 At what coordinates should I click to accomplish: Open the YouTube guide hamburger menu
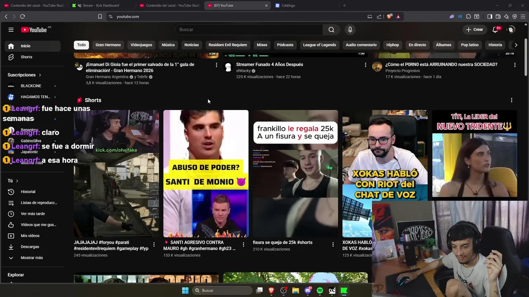click(11, 30)
